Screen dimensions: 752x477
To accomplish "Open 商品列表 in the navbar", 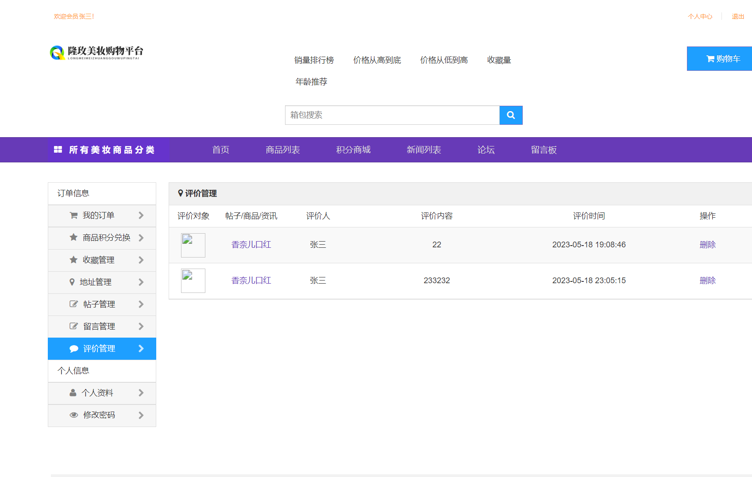I will (x=283, y=150).
